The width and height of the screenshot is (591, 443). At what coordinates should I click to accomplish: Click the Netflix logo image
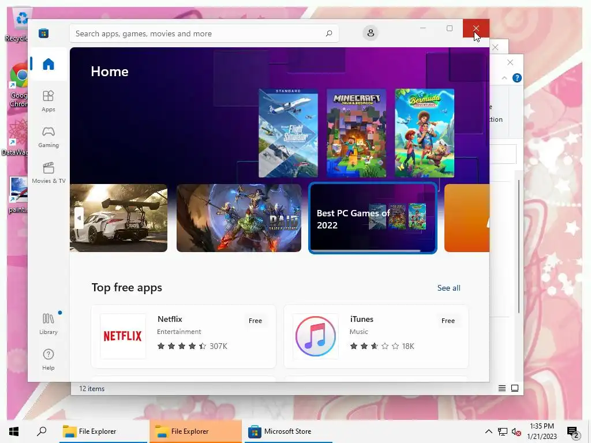(x=122, y=336)
